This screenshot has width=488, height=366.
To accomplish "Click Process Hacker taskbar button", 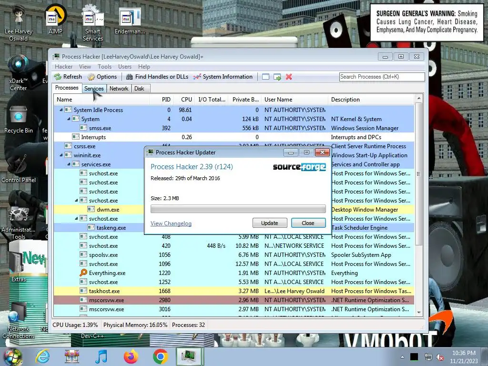I will click(x=190, y=356).
